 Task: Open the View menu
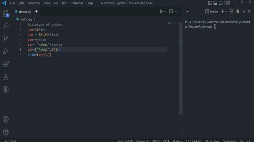(47, 3)
